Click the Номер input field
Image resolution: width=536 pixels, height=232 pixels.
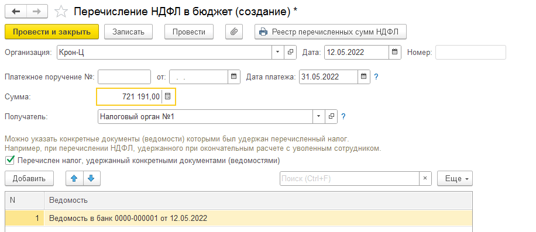(470, 52)
